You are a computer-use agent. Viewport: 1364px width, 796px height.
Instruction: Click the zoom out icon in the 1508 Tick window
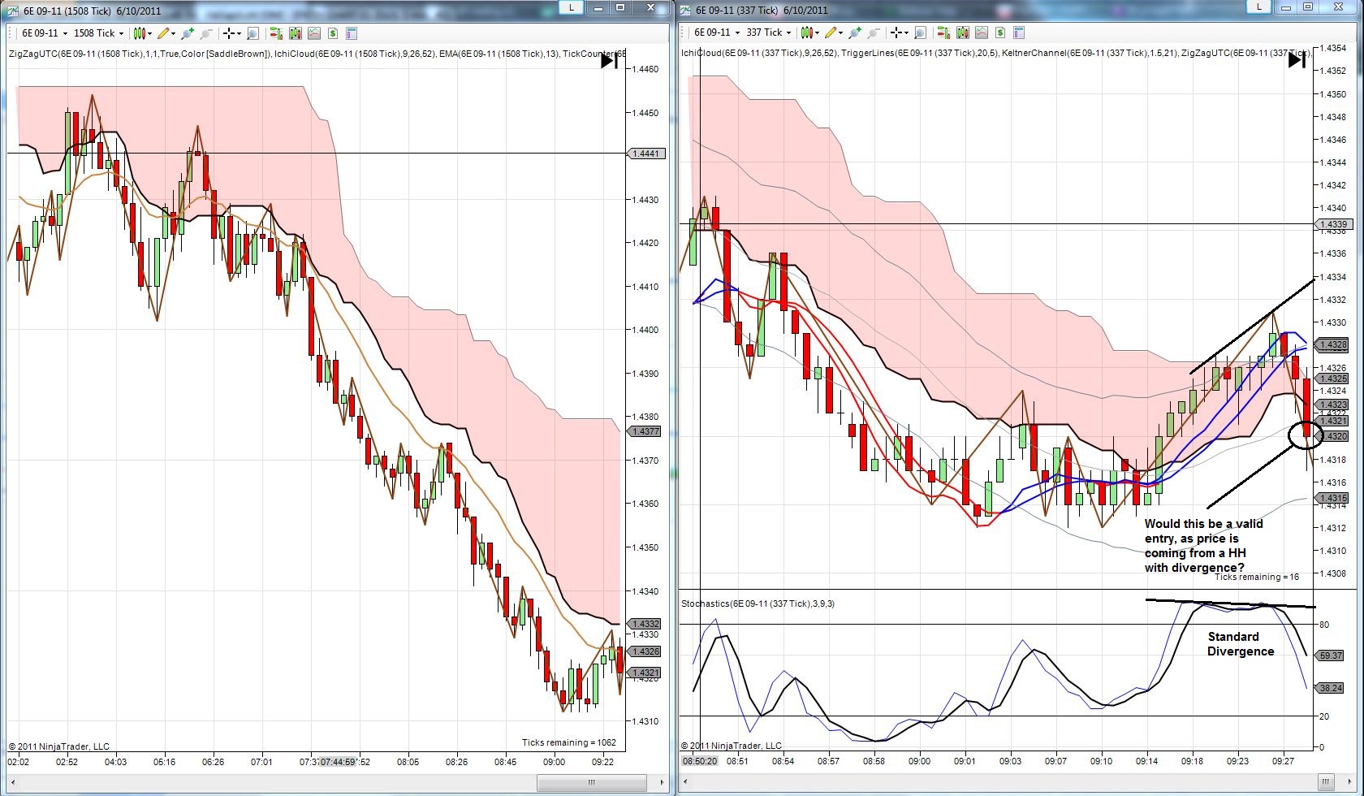(206, 33)
